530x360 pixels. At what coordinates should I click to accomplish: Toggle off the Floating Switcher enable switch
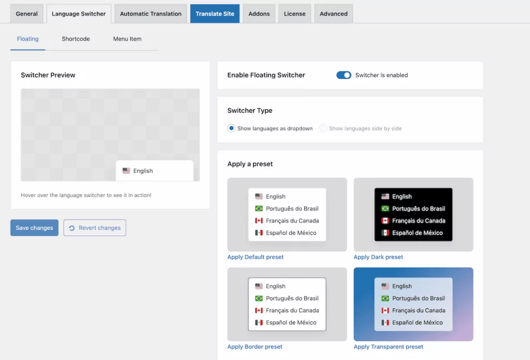coord(344,75)
